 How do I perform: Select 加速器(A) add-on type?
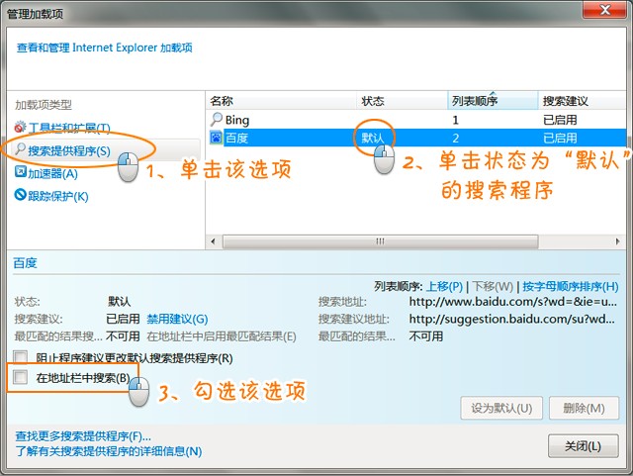click(52, 173)
